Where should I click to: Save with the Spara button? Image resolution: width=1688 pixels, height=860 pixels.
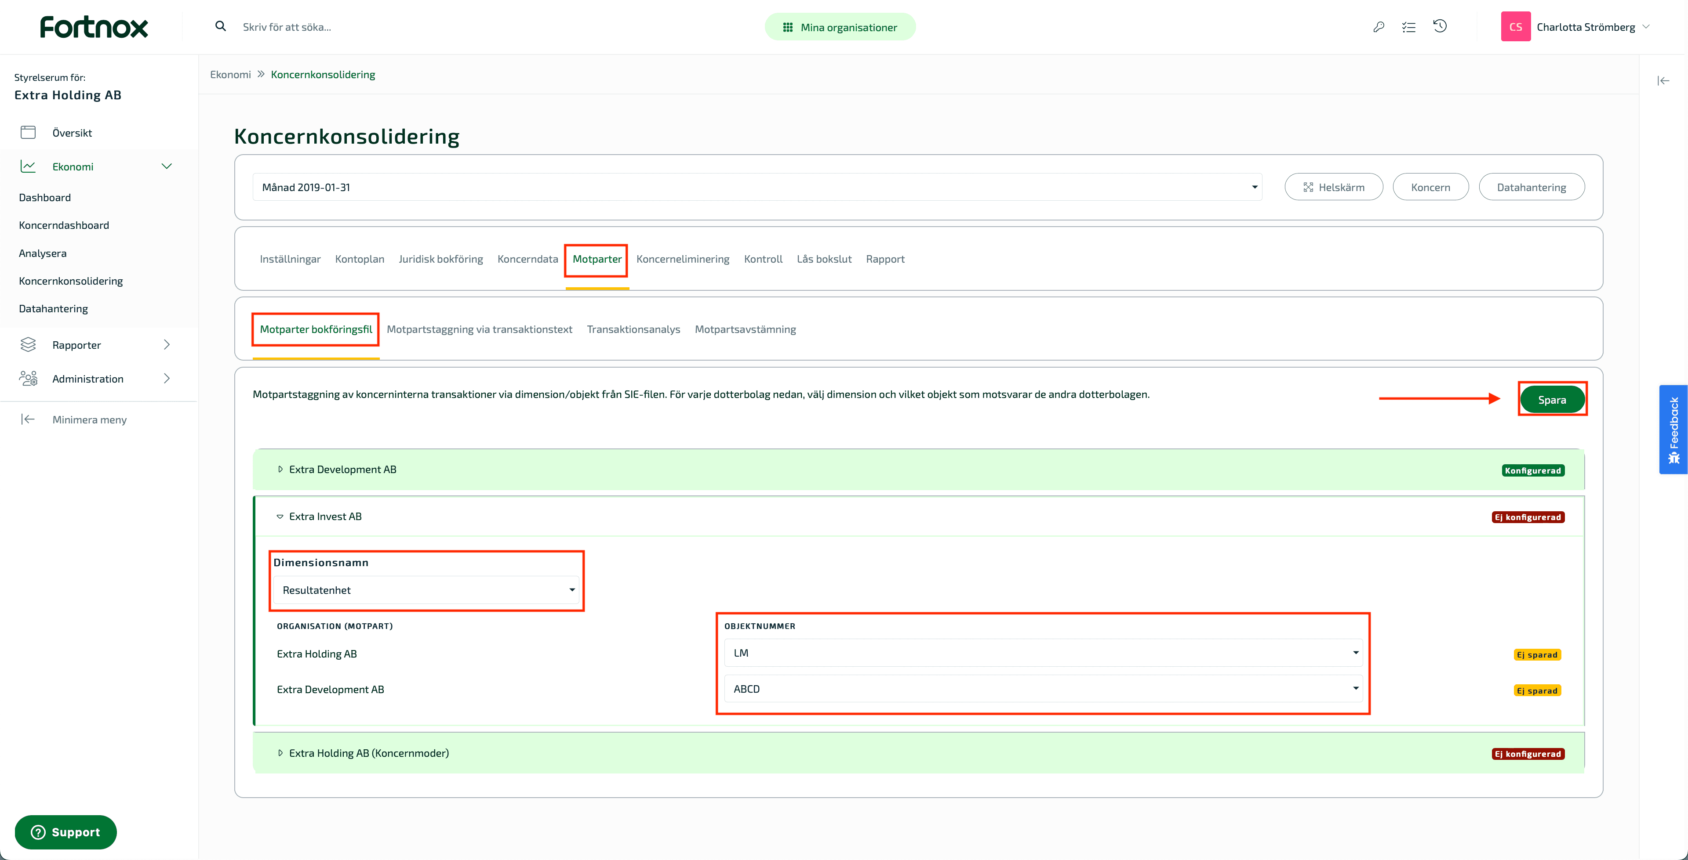click(1552, 400)
